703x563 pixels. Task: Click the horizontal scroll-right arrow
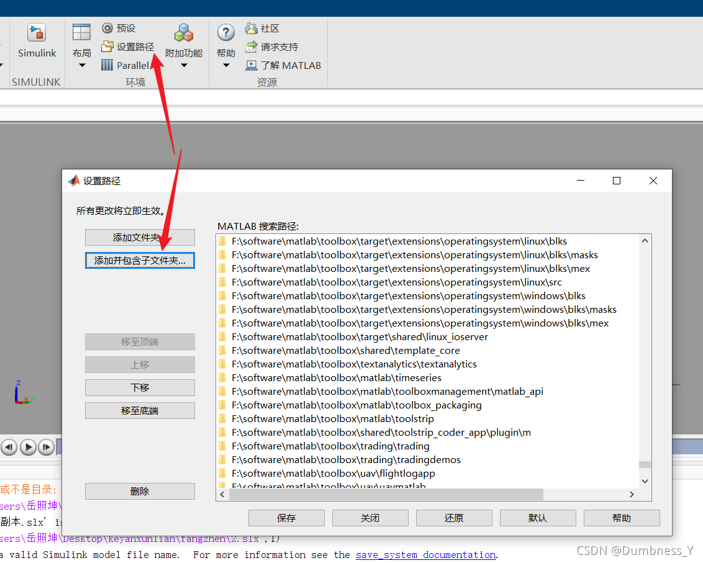632,495
